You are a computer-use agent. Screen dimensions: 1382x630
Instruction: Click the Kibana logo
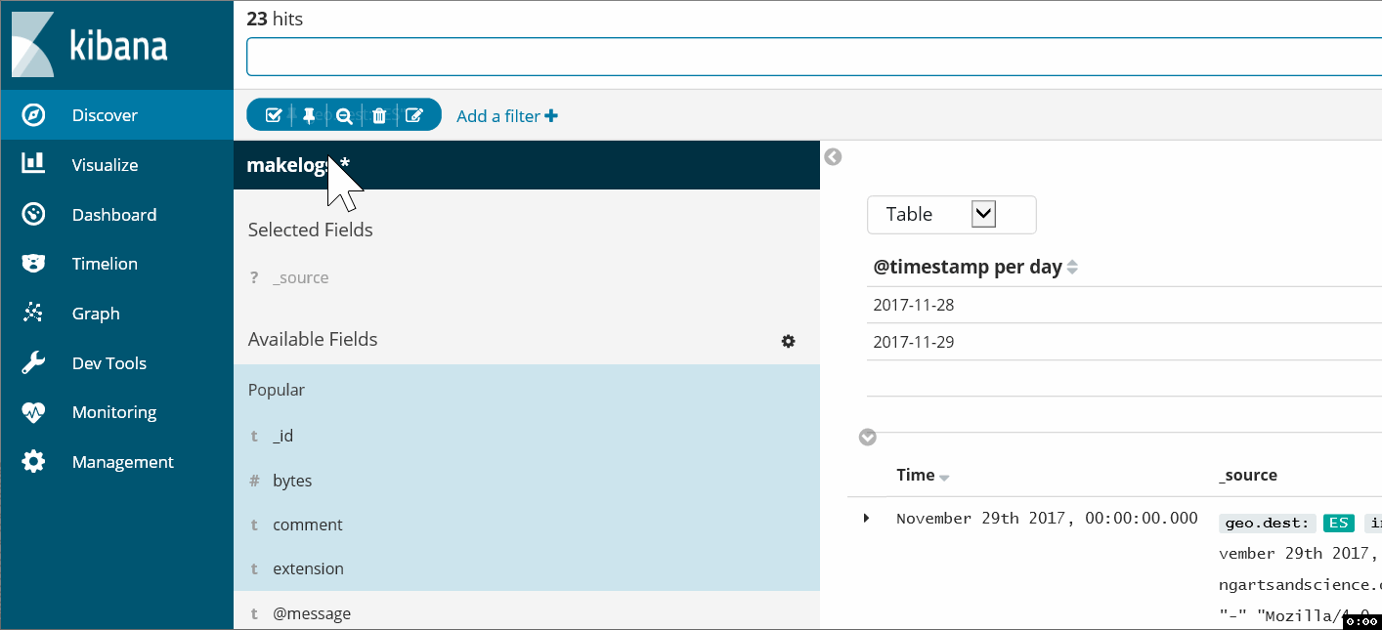(89, 45)
